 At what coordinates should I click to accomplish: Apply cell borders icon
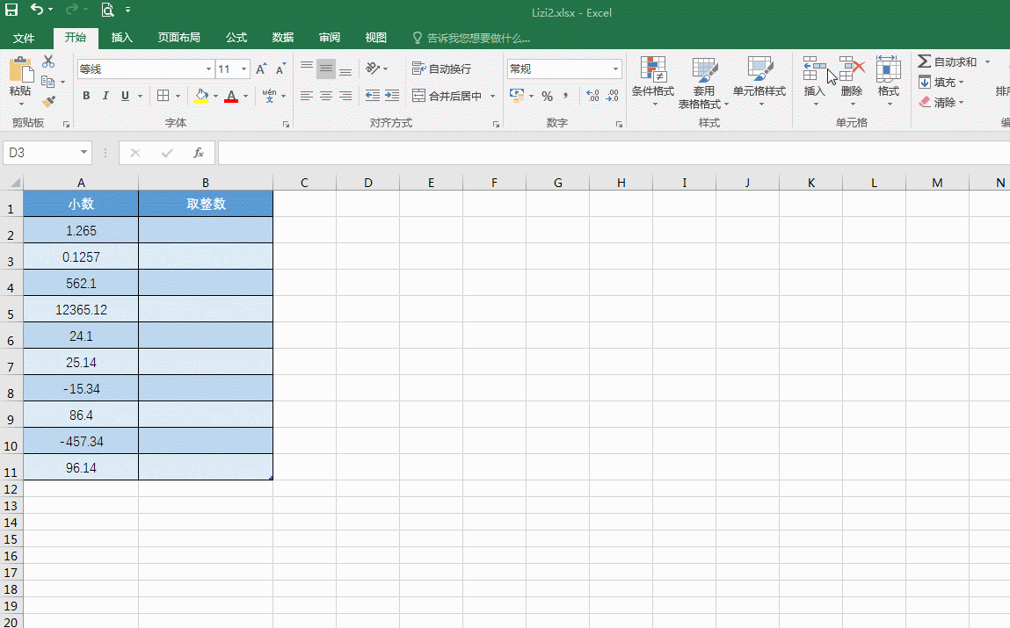click(163, 96)
